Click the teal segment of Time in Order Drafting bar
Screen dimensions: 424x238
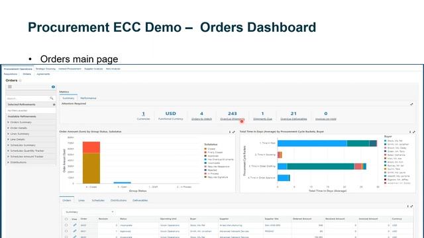[321, 166]
